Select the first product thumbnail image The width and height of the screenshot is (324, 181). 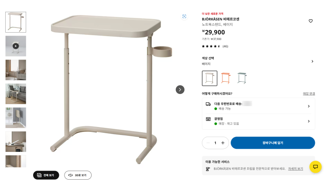pos(16,22)
